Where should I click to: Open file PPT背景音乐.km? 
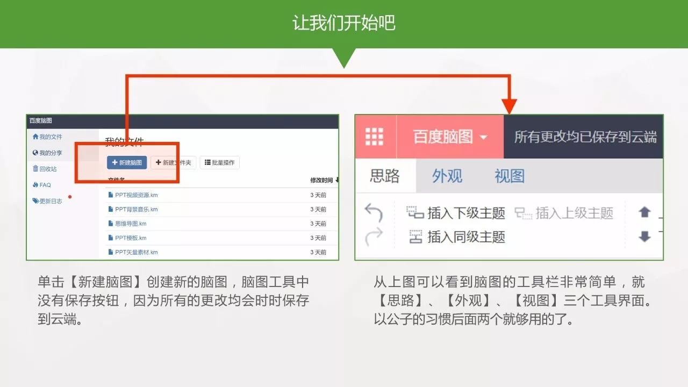136,210
